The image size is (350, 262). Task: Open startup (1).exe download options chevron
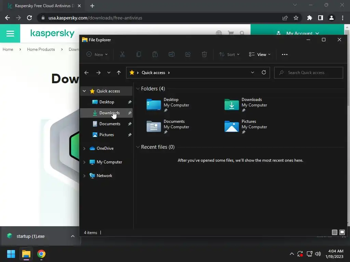[72, 236]
